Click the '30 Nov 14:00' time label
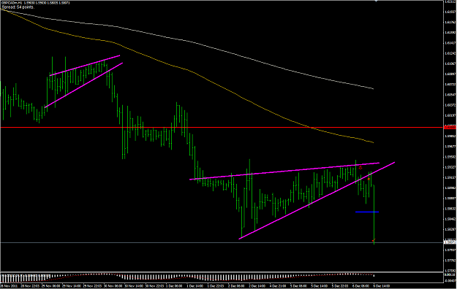The height and width of the screenshot is (289, 457). (134, 286)
